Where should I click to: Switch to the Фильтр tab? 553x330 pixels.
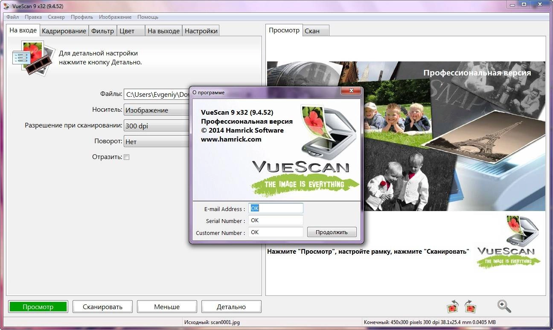click(x=103, y=31)
